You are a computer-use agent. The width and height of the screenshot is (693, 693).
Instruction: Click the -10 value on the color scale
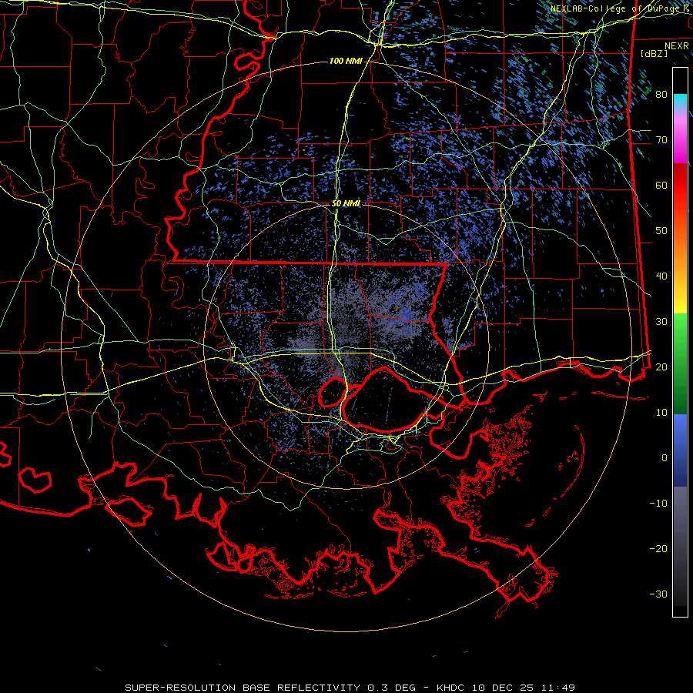coord(658,504)
